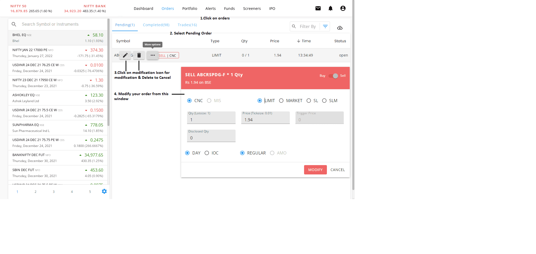Open the user account profile icon

343,8
